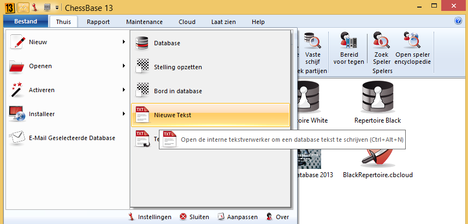Image resolution: width=468 pixels, height=224 pixels.
Task: Click the Stelling opzetten chessboard icon
Action: point(142,66)
